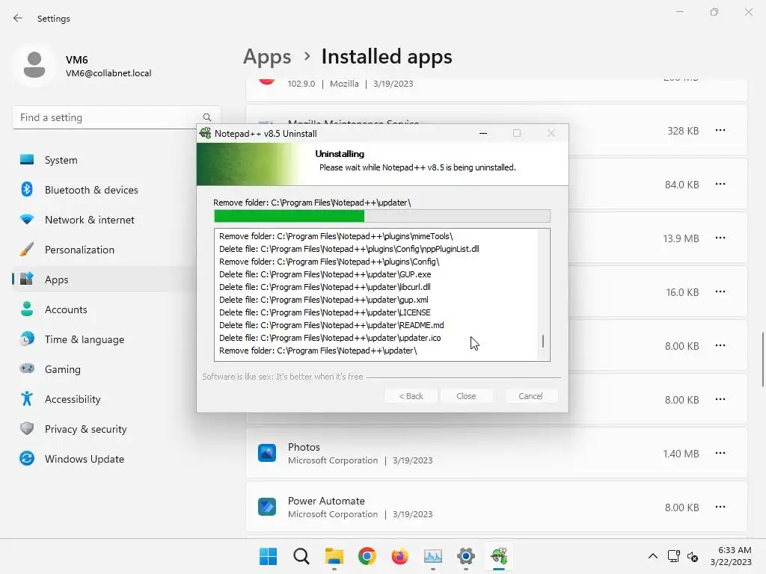
Task: Open taskbar Search
Action: coord(301,556)
